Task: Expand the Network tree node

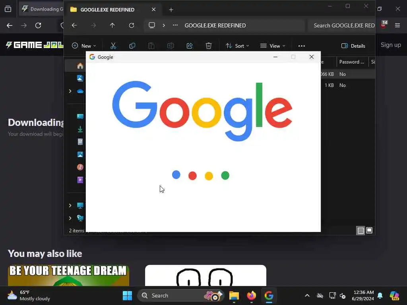Action: click(70, 218)
